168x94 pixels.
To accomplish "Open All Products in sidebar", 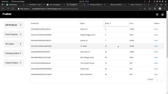I will (14, 25).
